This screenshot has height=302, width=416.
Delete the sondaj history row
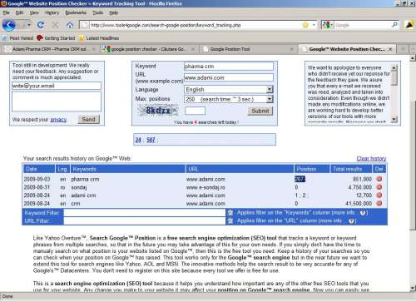(x=379, y=187)
